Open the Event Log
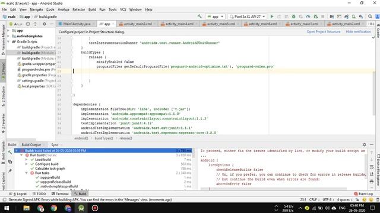Screen dimensions: 380x213 (x=363, y=193)
